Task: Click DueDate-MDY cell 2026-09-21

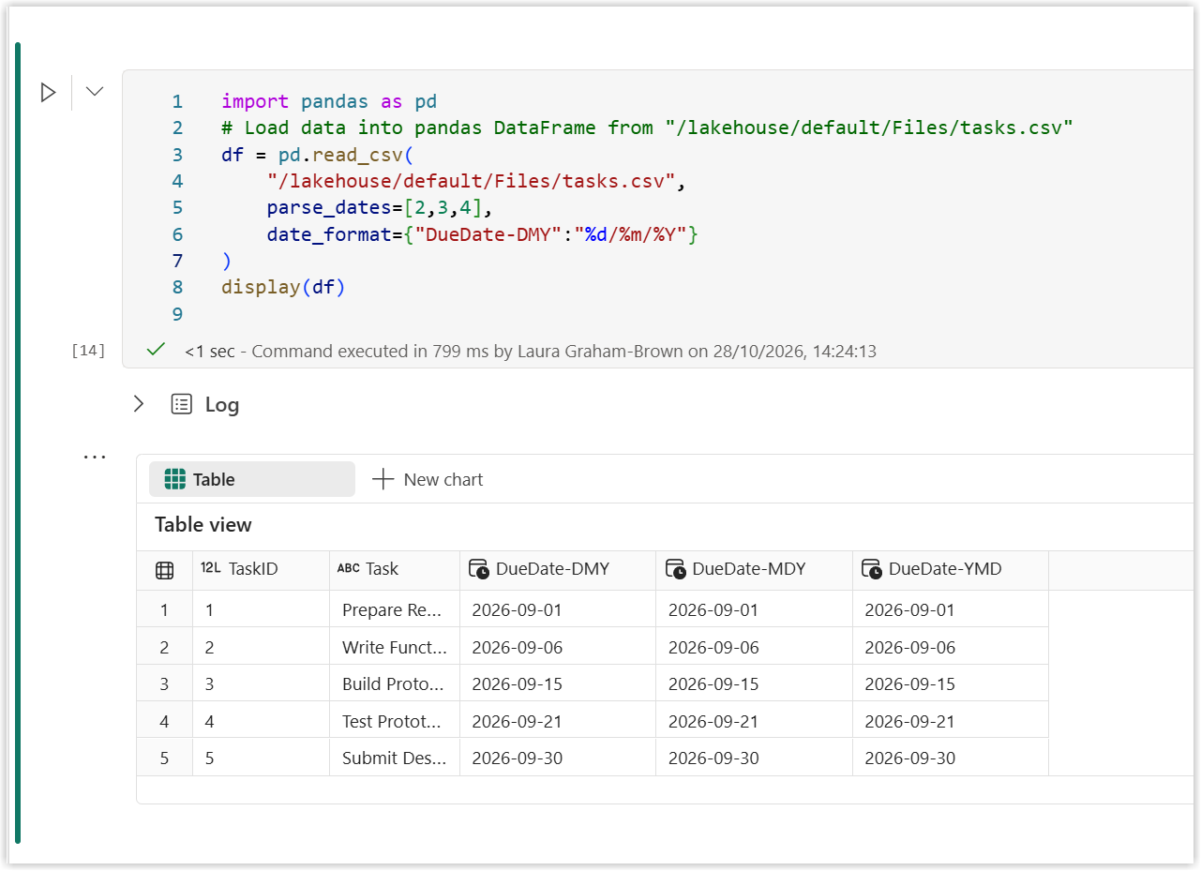Action: 754,721
